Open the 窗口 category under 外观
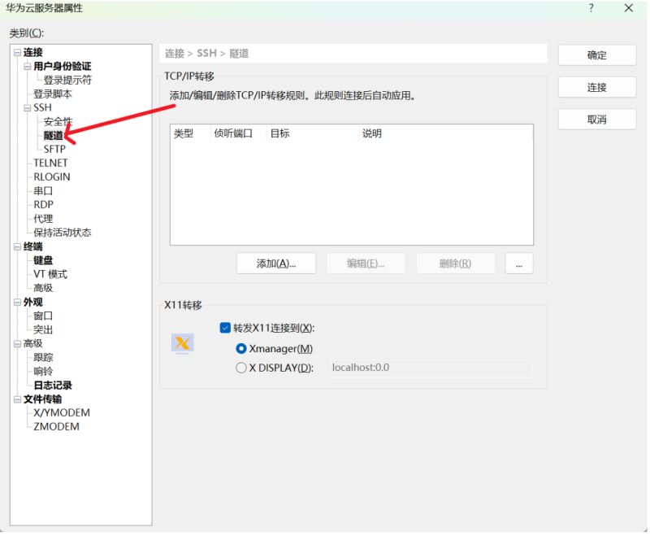Image resolution: width=650 pixels, height=536 pixels. coord(43,316)
